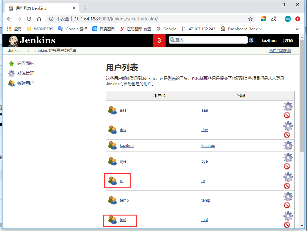Open a new browser tab
Viewport: 307px width, 231px height.
(86, 8)
